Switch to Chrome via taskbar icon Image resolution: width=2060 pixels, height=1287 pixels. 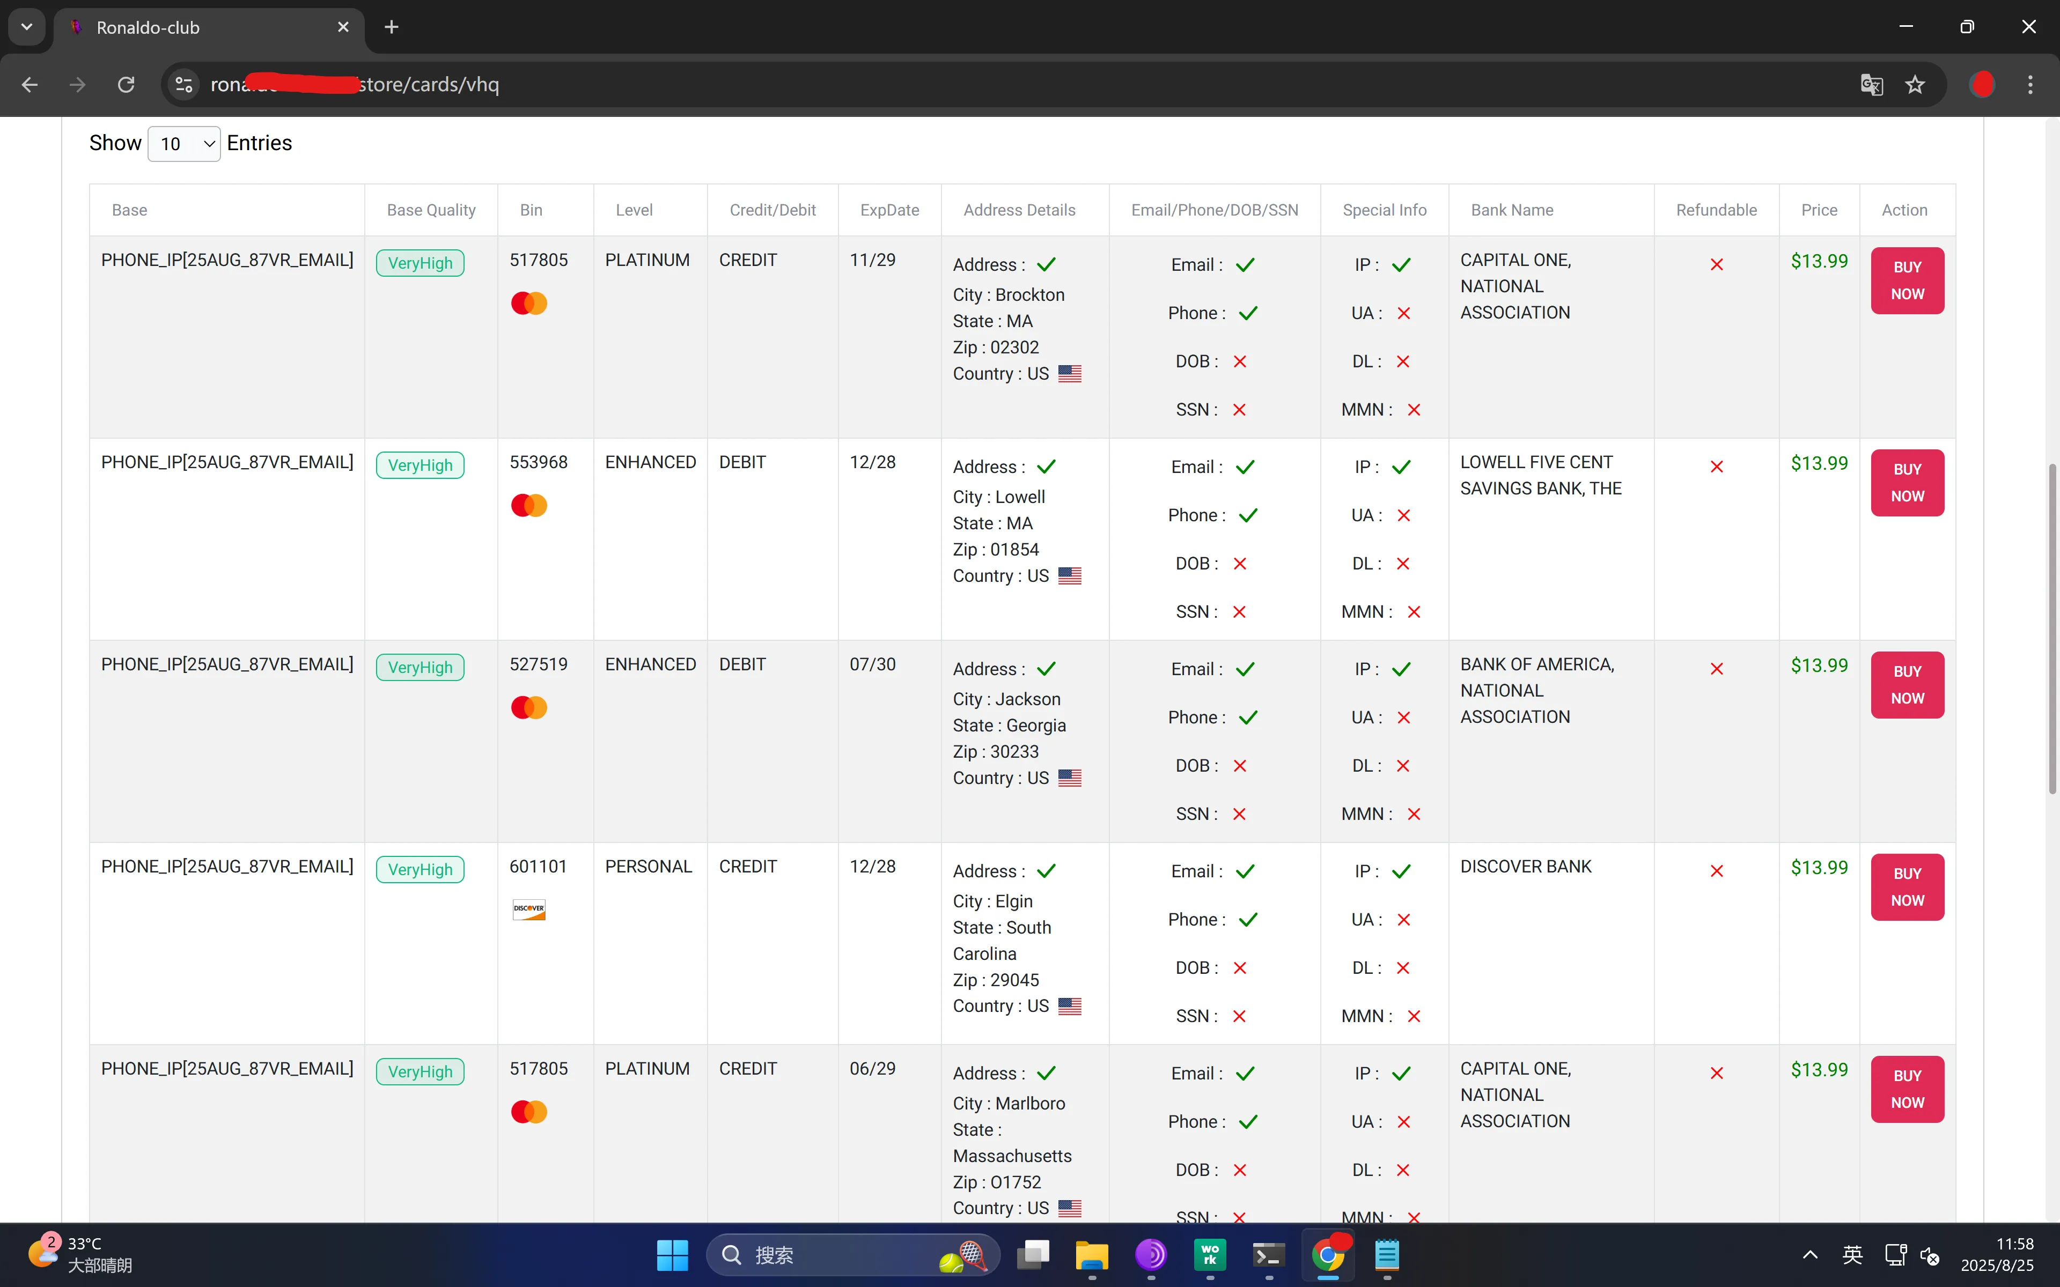coord(1328,1255)
